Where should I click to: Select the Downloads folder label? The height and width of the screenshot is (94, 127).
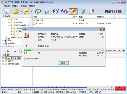point(19,22)
